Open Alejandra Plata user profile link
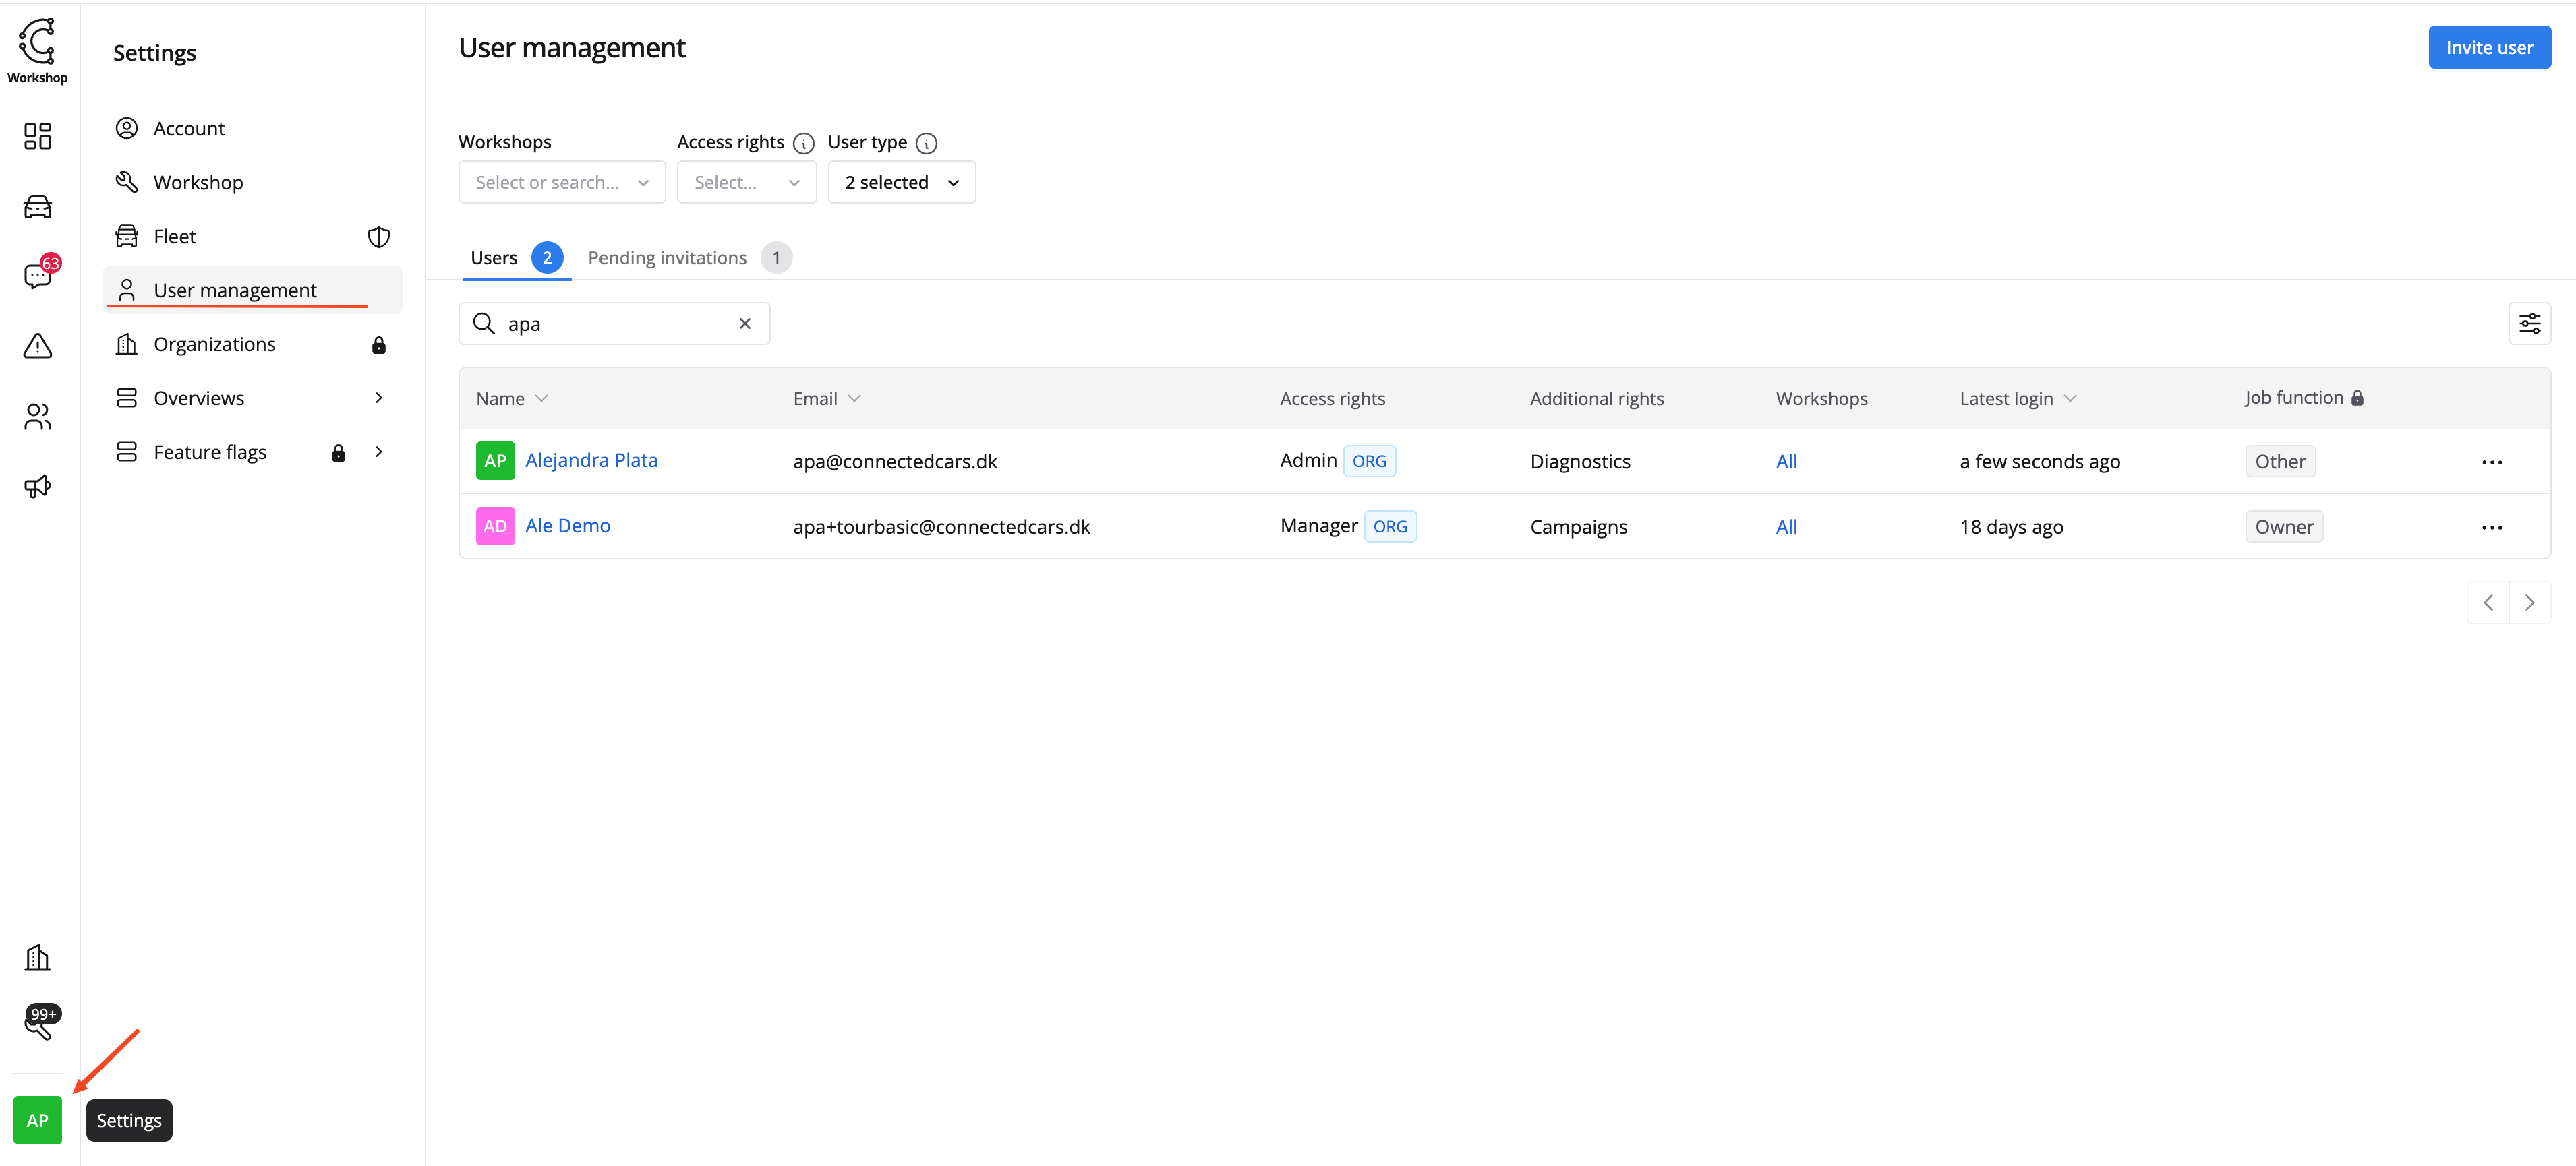Screen dimensions: 2576x1166 pos(591,460)
